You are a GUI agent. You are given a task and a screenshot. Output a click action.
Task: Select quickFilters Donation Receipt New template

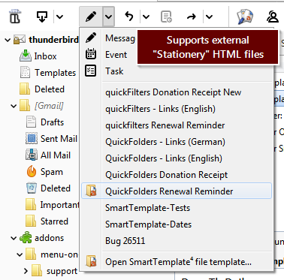pyautogui.click(x=173, y=92)
